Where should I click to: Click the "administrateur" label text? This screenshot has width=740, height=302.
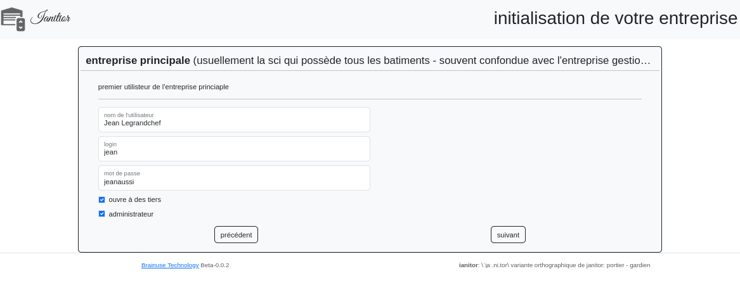[x=131, y=214]
